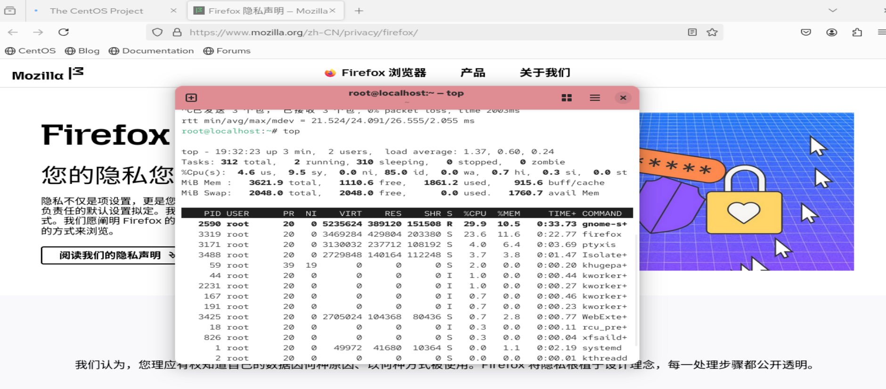Select the firefox process row
This screenshot has height=389, width=886.
407,234
